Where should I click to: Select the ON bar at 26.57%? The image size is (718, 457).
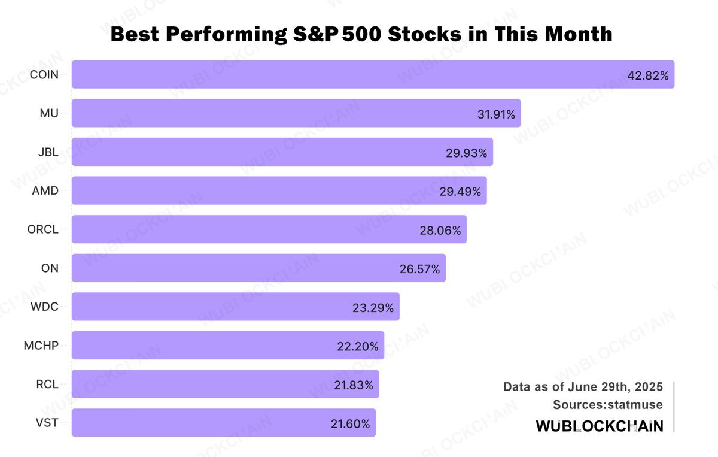pos(258,268)
